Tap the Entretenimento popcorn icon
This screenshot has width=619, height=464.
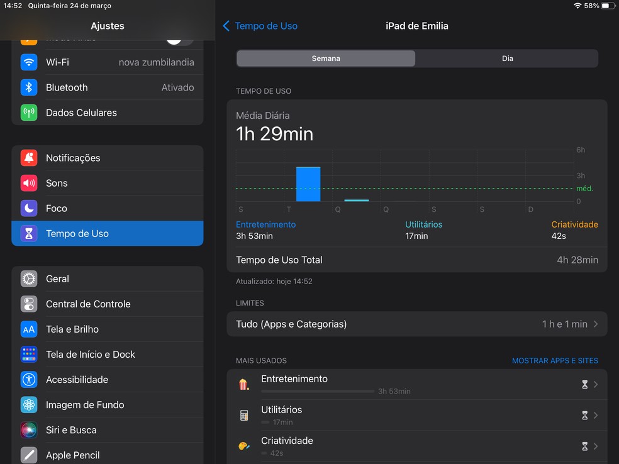point(244,384)
